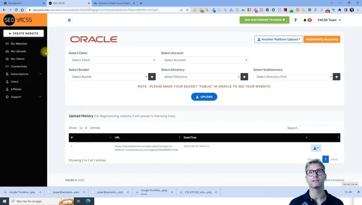The width and height of the screenshot is (362, 205).
Task: Open the notifications bell icon
Action: coord(305,20)
